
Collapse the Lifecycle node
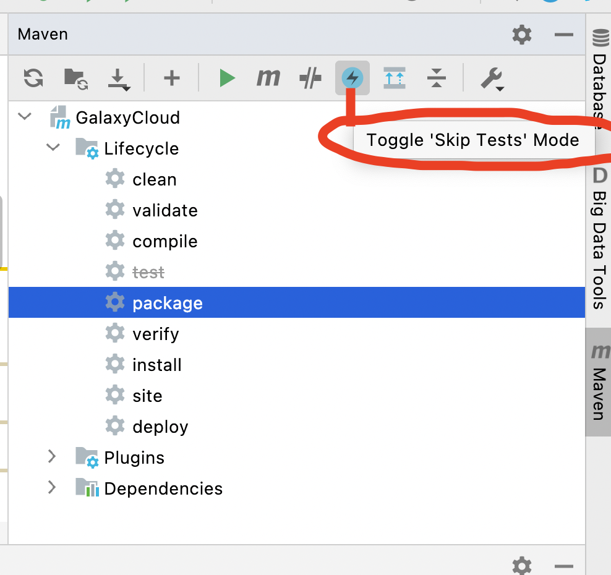(x=53, y=147)
